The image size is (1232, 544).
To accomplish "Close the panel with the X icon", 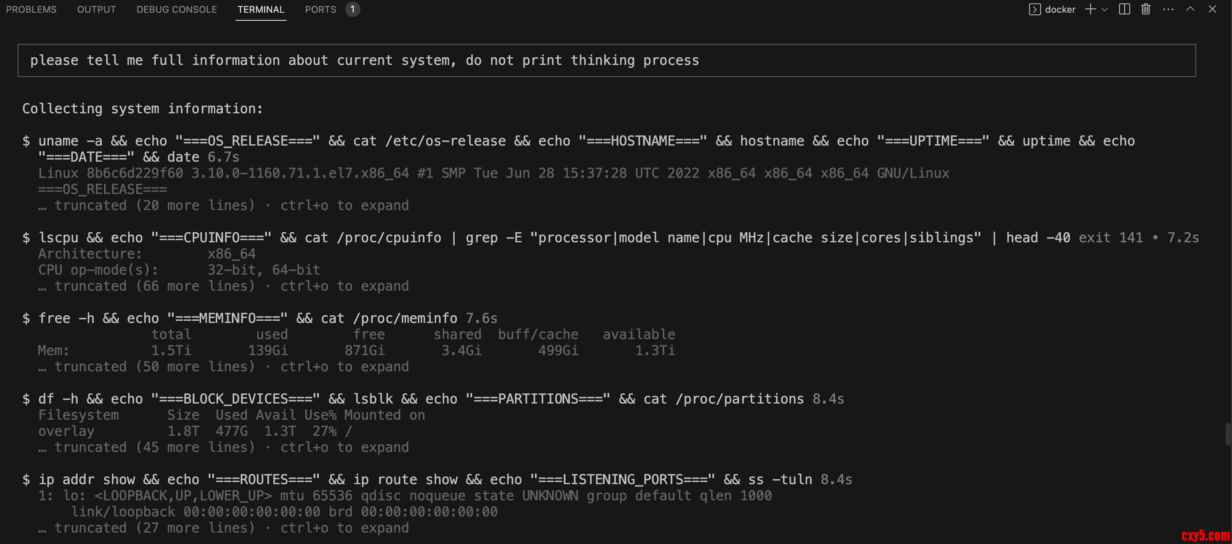I will [1212, 10].
